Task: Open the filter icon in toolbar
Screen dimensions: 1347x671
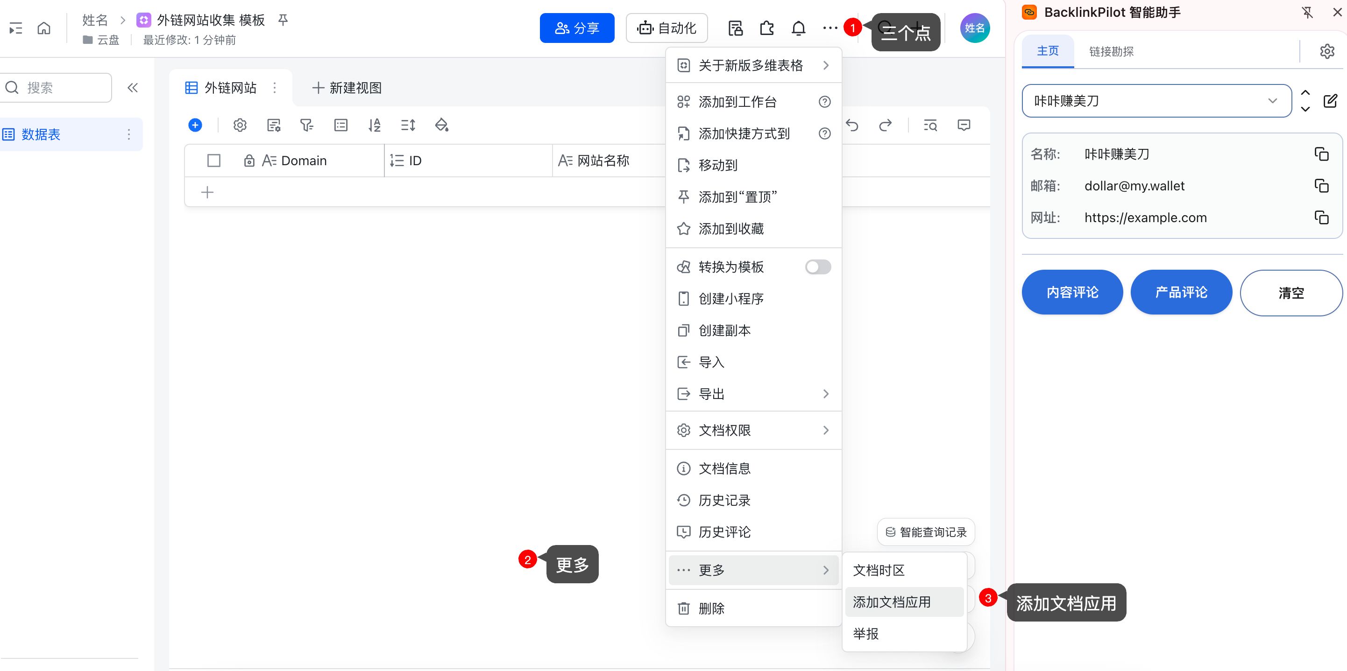Action: [x=307, y=125]
